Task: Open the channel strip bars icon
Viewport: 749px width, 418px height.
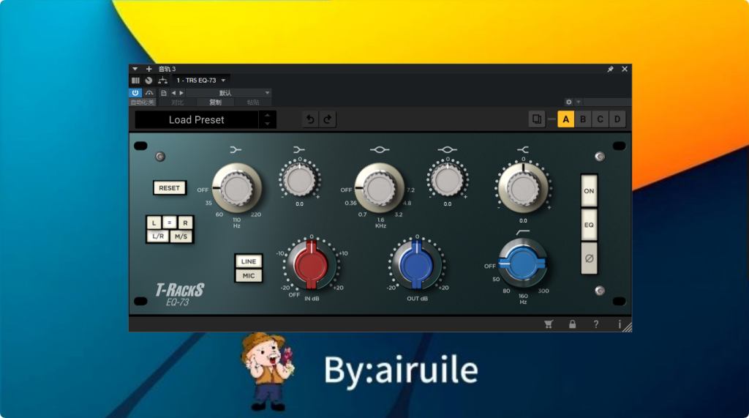Action: click(x=135, y=81)
